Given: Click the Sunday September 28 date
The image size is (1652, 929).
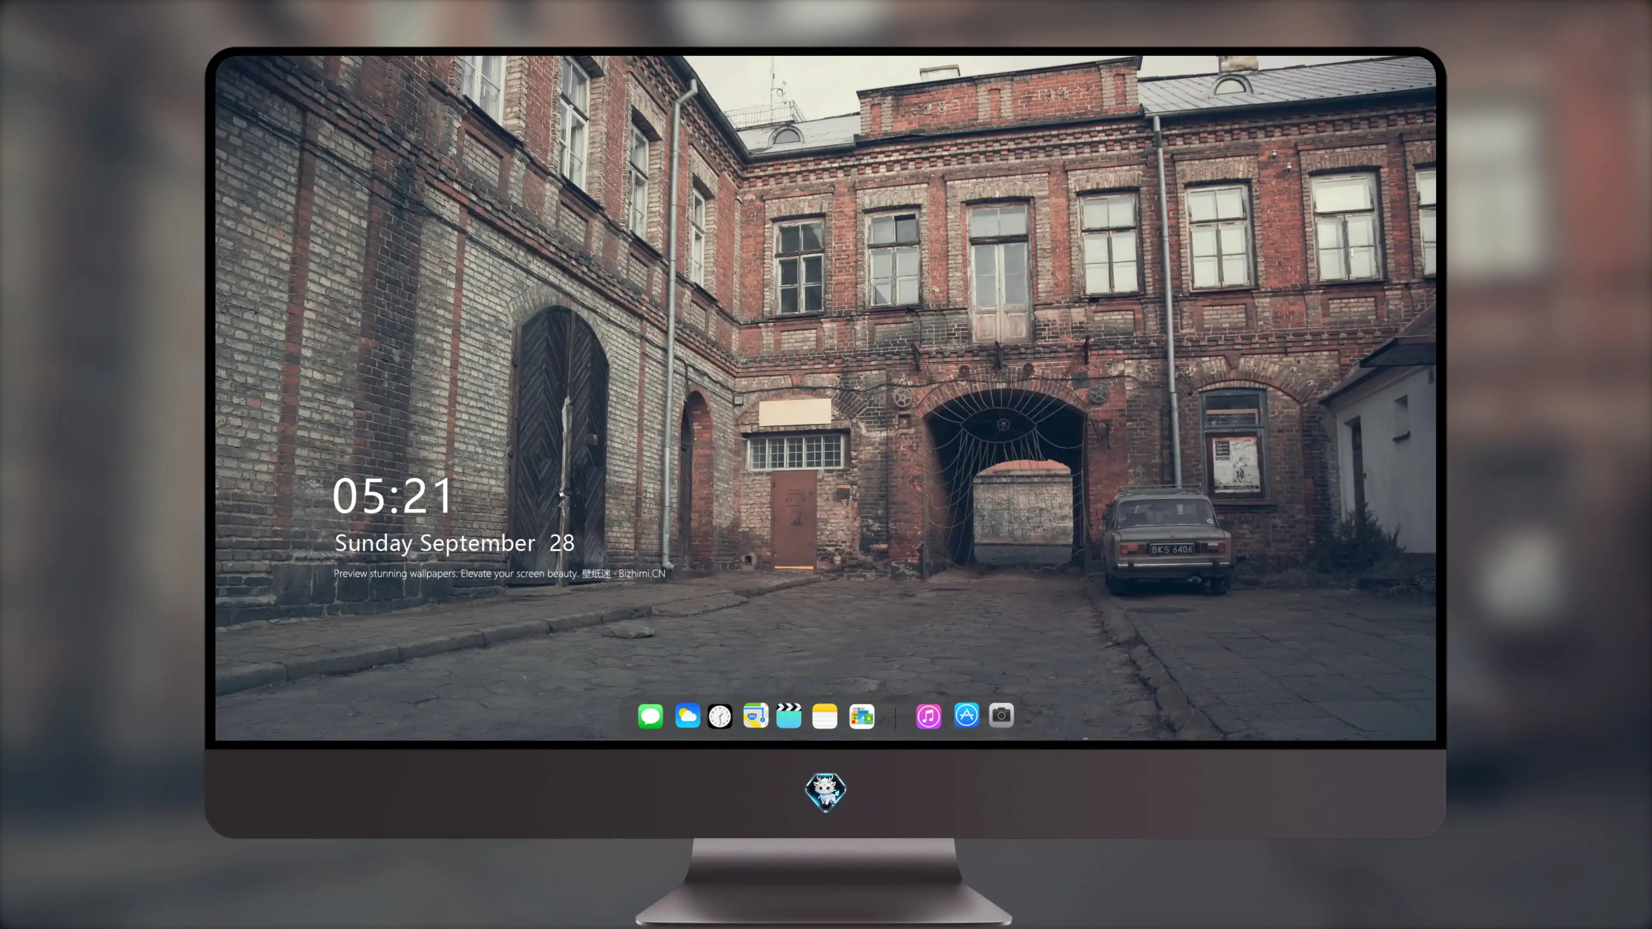Looking at the screenshot, I should (454, 544).
